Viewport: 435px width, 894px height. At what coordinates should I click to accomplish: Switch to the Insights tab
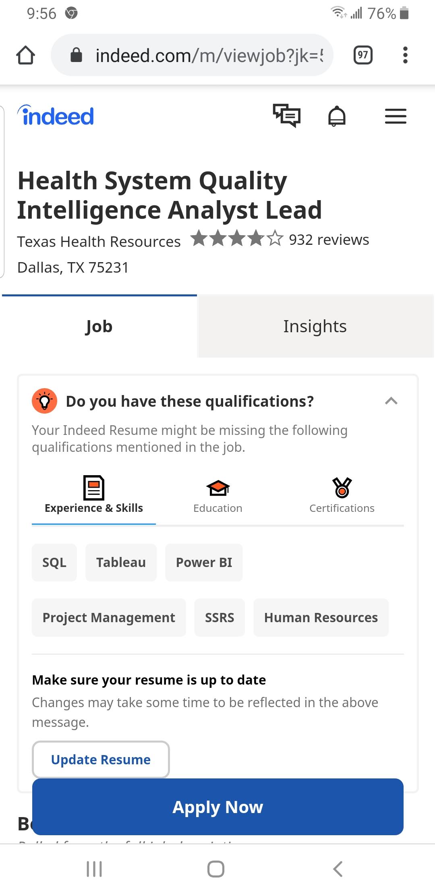point(315,326)
